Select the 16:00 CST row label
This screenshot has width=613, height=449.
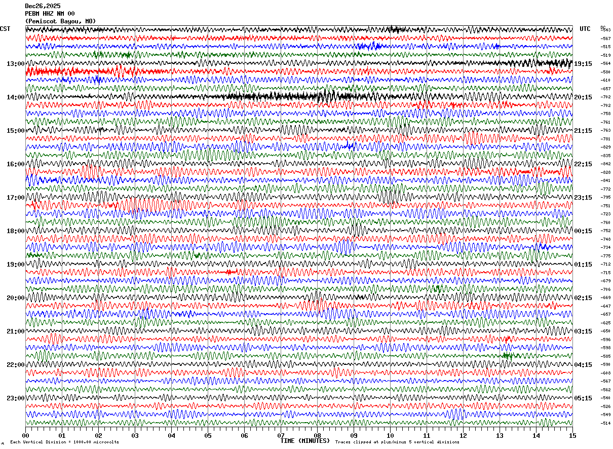pyautogui.click(x=15, y=164)
